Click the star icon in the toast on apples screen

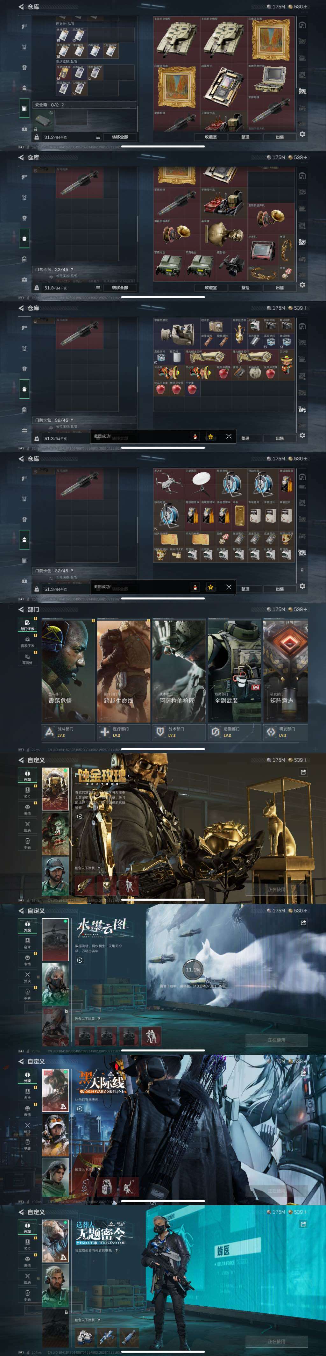(x=210, y=436)
